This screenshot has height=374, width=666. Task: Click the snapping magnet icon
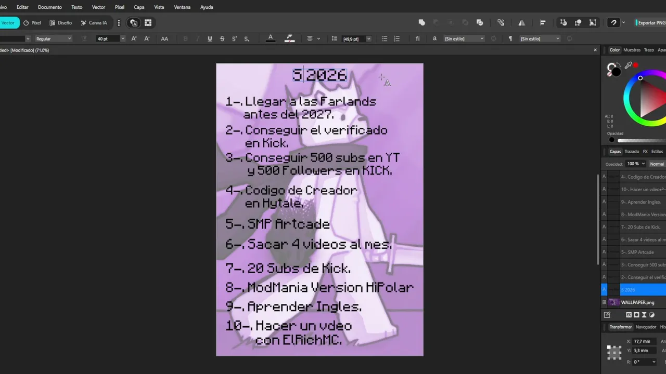(614, 23)
